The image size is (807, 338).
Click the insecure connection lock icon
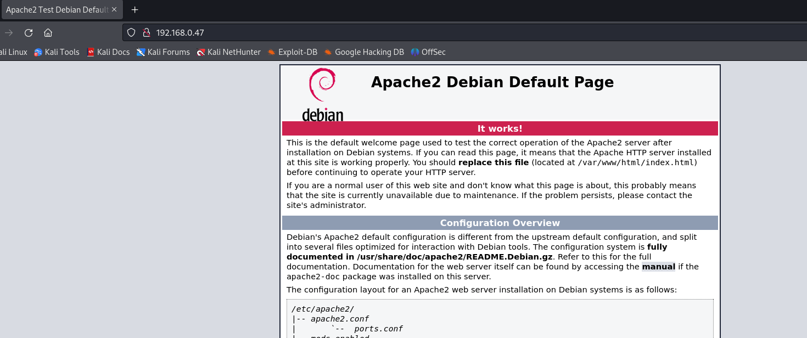click(x=146, y=32)
